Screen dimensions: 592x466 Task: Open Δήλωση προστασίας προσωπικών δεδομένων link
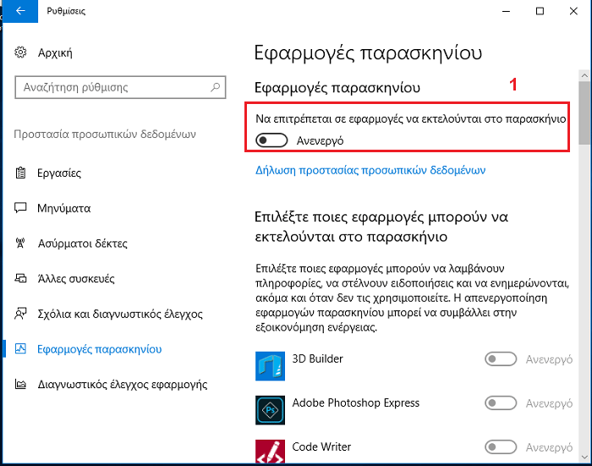pyautogui.click(x=370, y=170)
